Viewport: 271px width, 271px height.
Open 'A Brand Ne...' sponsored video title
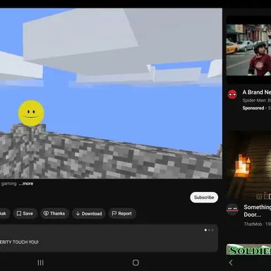coord(257,92)
